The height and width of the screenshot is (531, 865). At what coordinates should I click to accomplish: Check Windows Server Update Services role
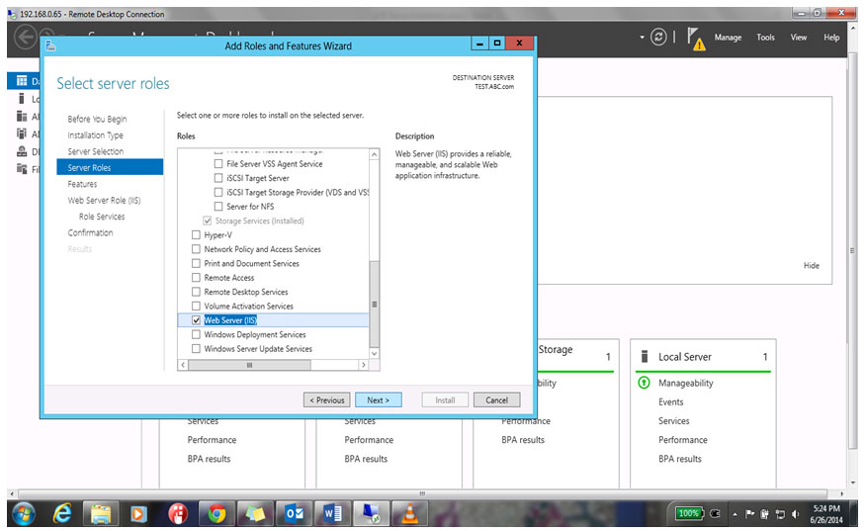pos(196,349)
